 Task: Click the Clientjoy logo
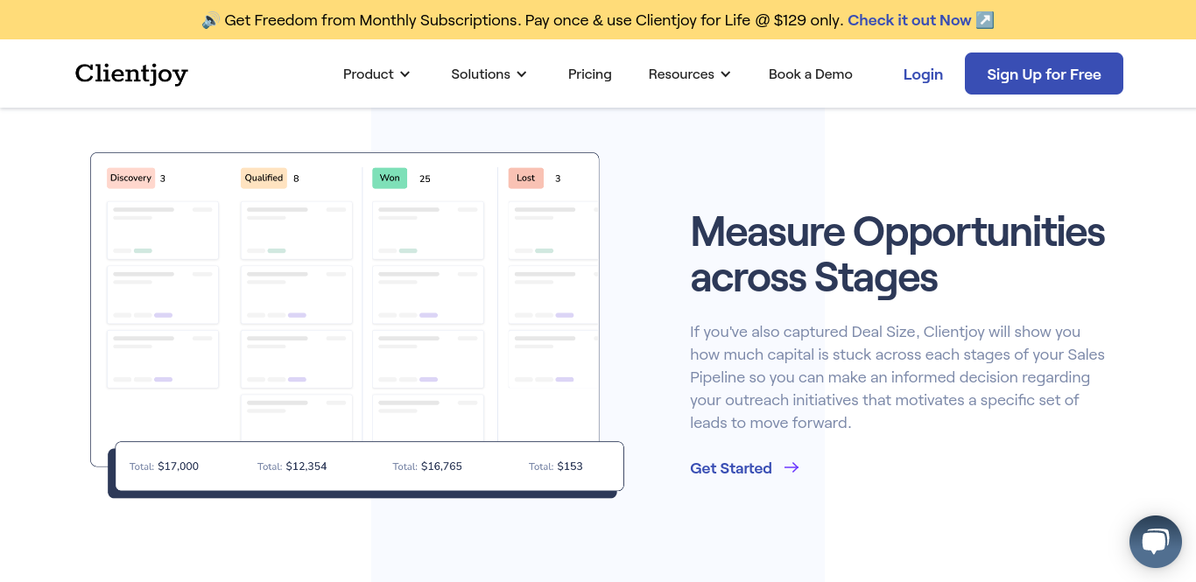click(x=131, y=74)
